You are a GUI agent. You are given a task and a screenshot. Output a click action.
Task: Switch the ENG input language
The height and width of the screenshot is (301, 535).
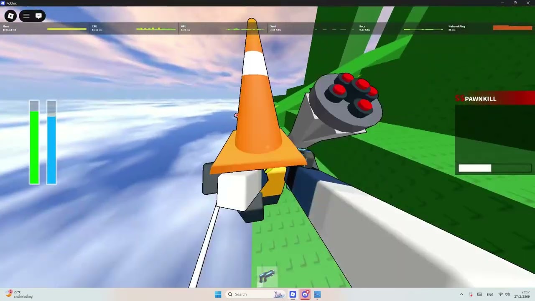(x=490, y=294)
